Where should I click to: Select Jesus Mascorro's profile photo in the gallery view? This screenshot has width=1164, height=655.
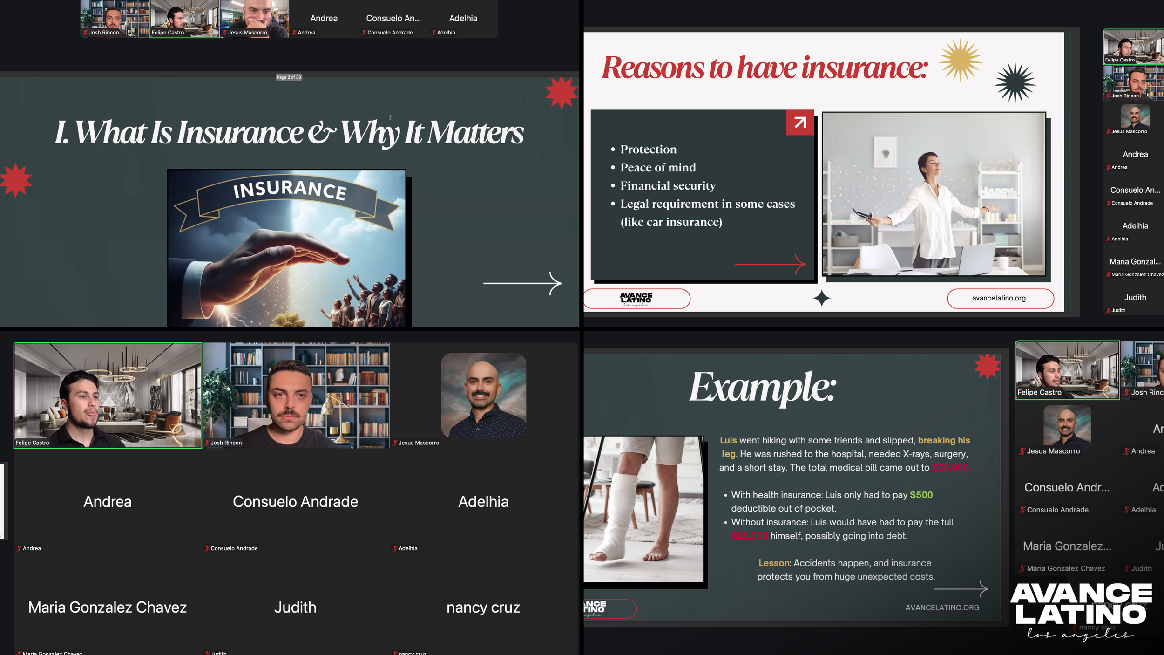(x=483, y=395)
